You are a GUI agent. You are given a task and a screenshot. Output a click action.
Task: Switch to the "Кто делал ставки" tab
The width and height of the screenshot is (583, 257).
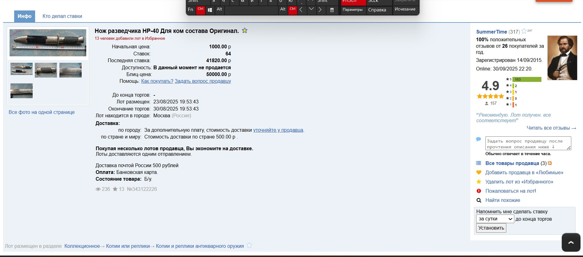click(62, 16)
